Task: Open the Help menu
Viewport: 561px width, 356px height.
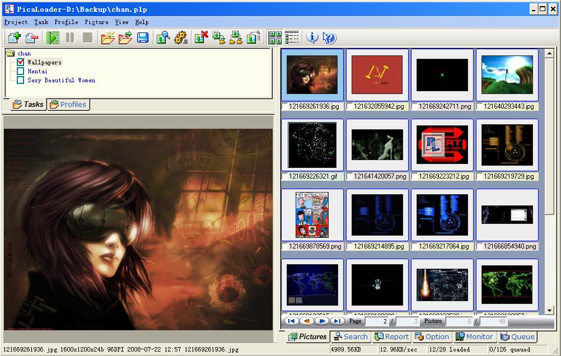Action: coord(142,22)
